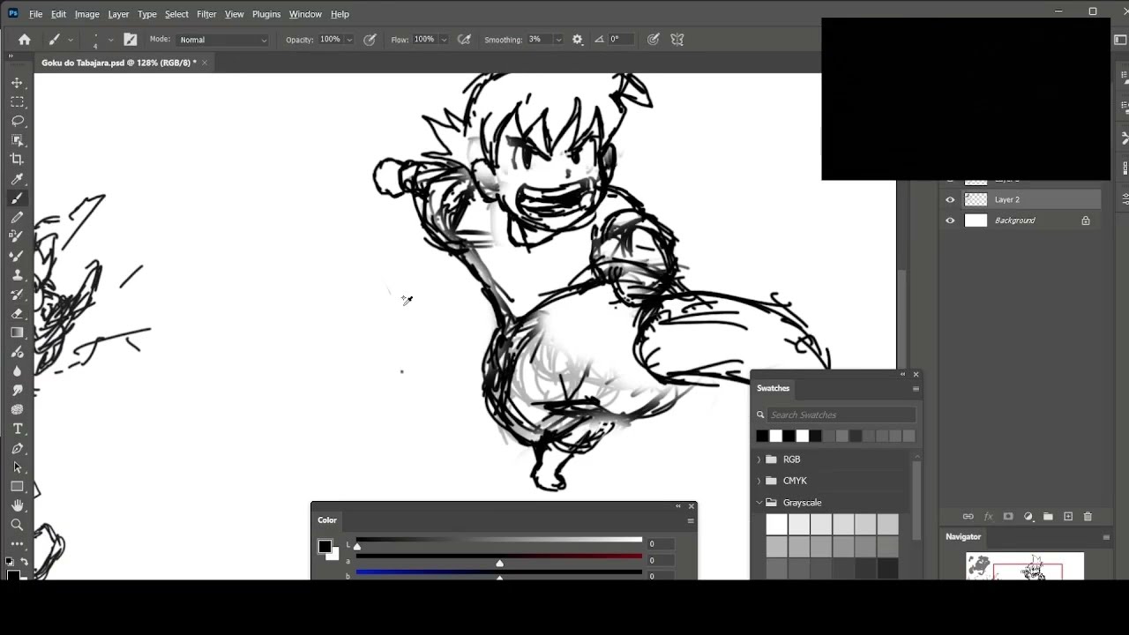
Task: Select the Clone Stamp tool
Action: pos(17,275)
